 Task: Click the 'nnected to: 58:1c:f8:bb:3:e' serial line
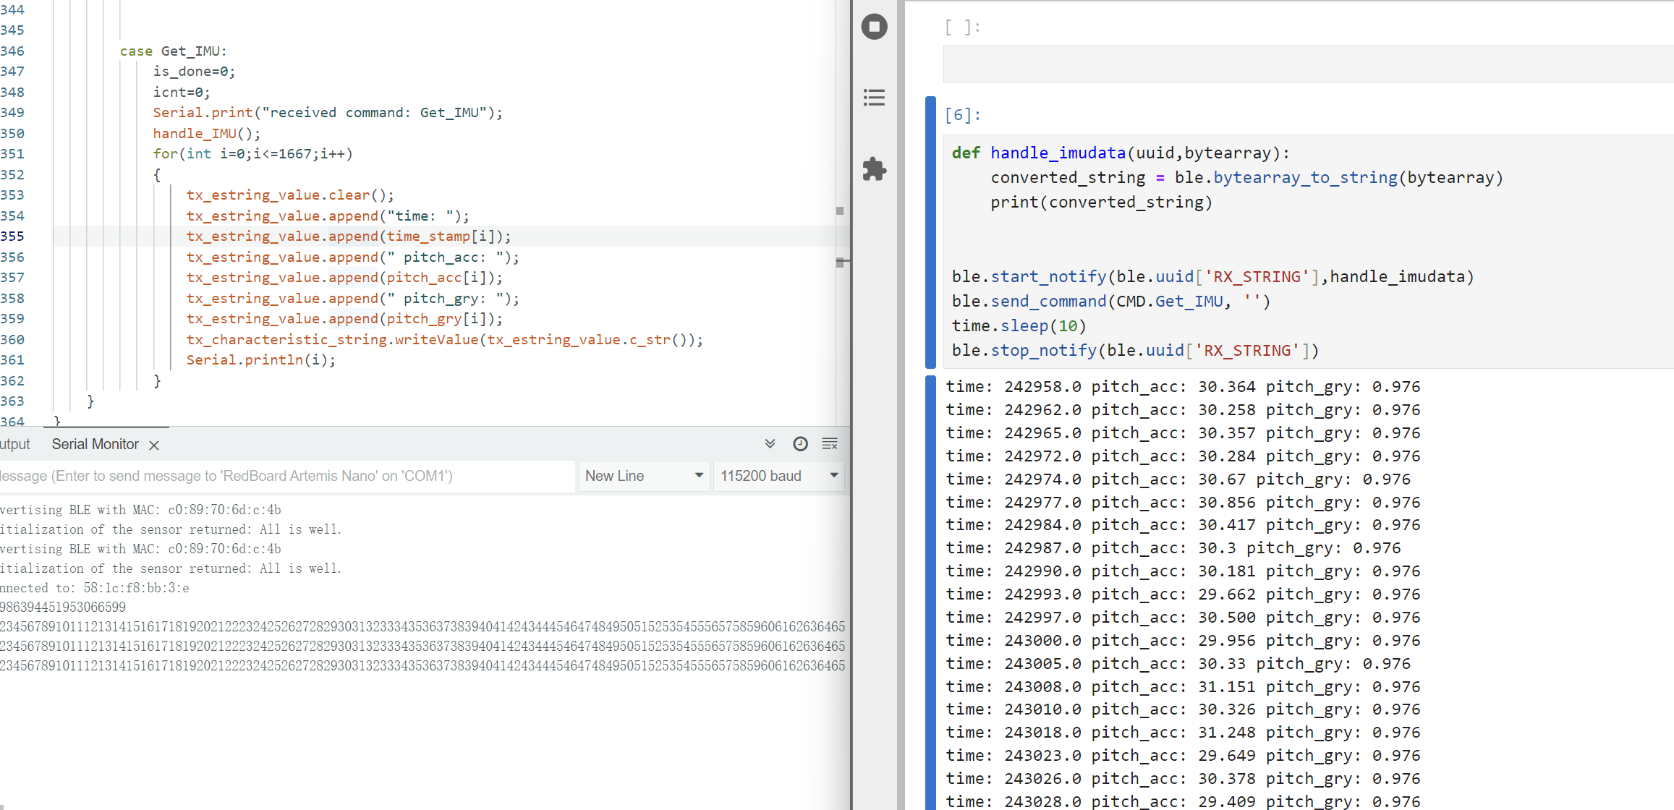95,588
